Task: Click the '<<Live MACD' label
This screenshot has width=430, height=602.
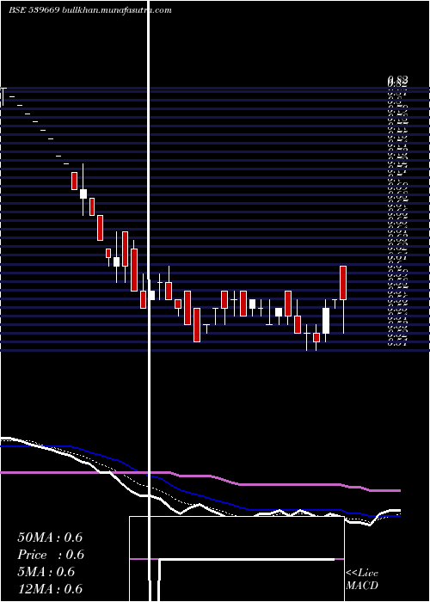Action: [362, 580]
